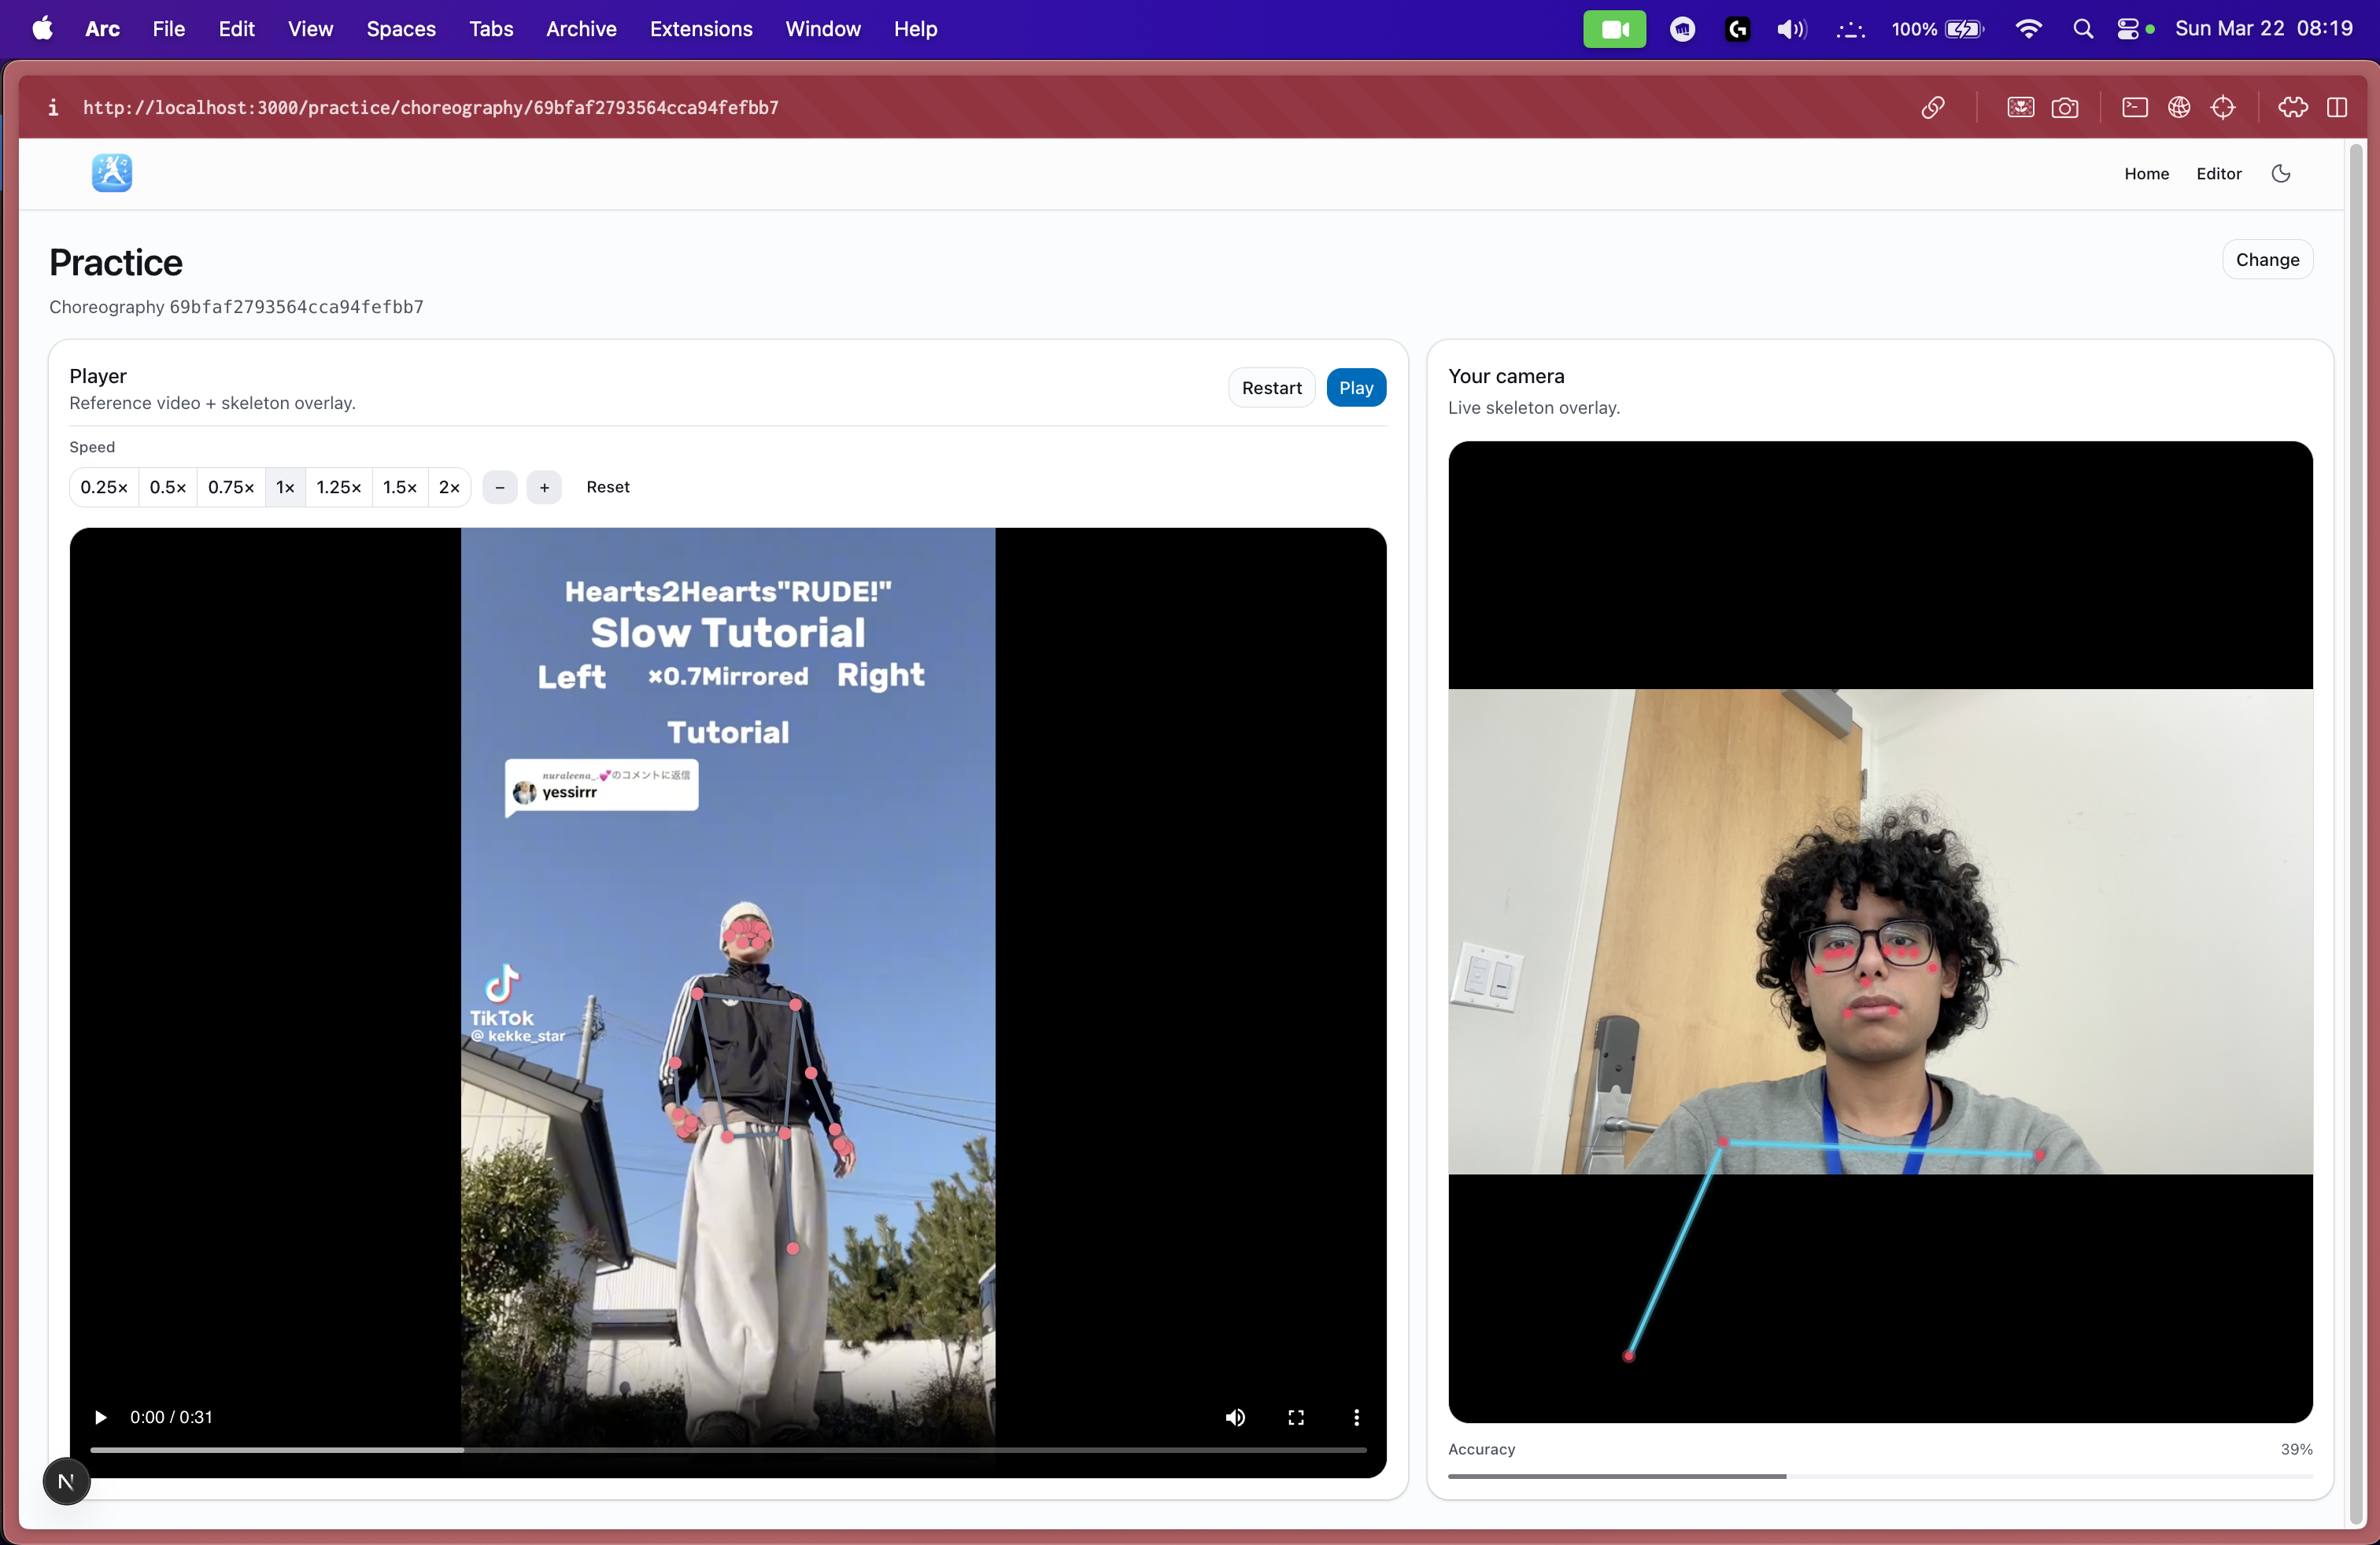Open video more options menu

point(1356,1417)
